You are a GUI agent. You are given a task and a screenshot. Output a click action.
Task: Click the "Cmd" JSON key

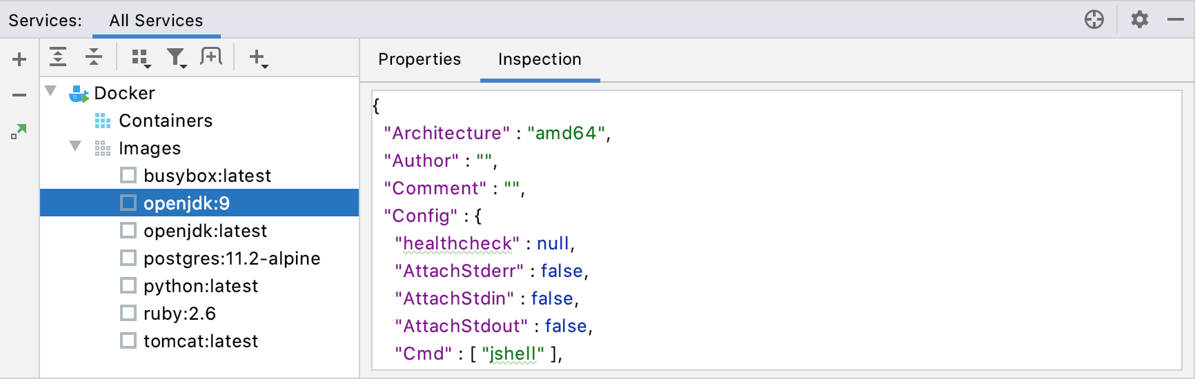point(424,354)
